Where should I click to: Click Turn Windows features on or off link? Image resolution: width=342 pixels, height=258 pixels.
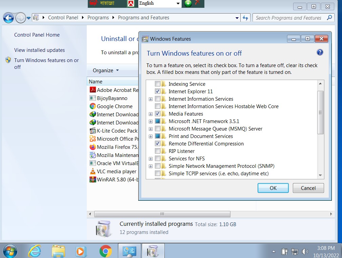[x=46, y=63]
